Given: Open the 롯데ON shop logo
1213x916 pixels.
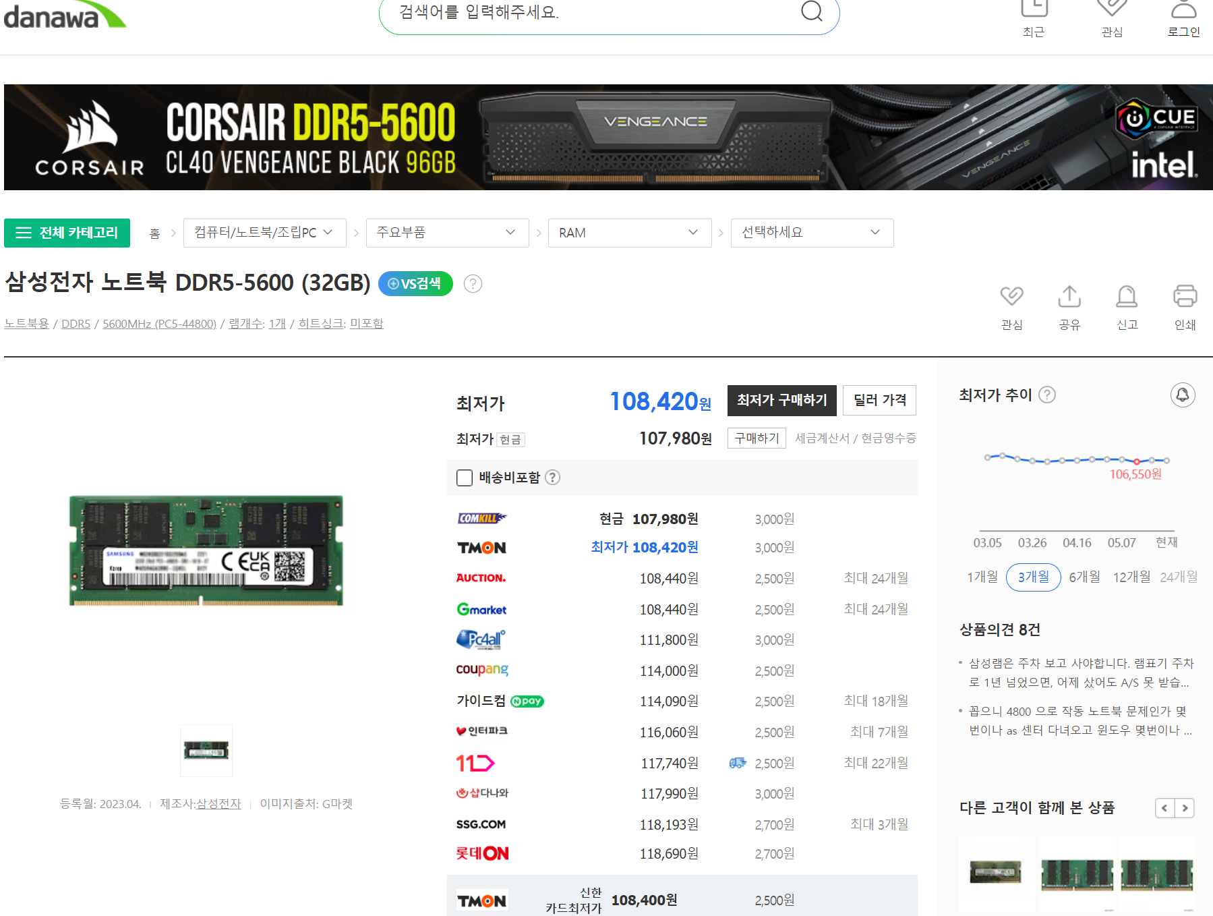Looking at the screenshot, I should tap(482, 853).
